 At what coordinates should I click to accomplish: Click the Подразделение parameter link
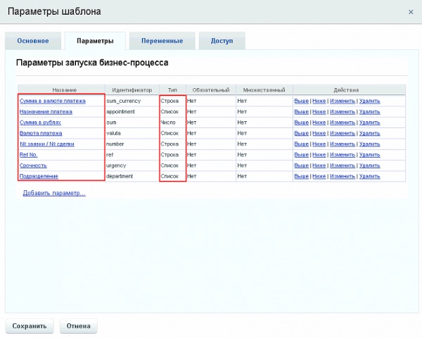[39, 176]
